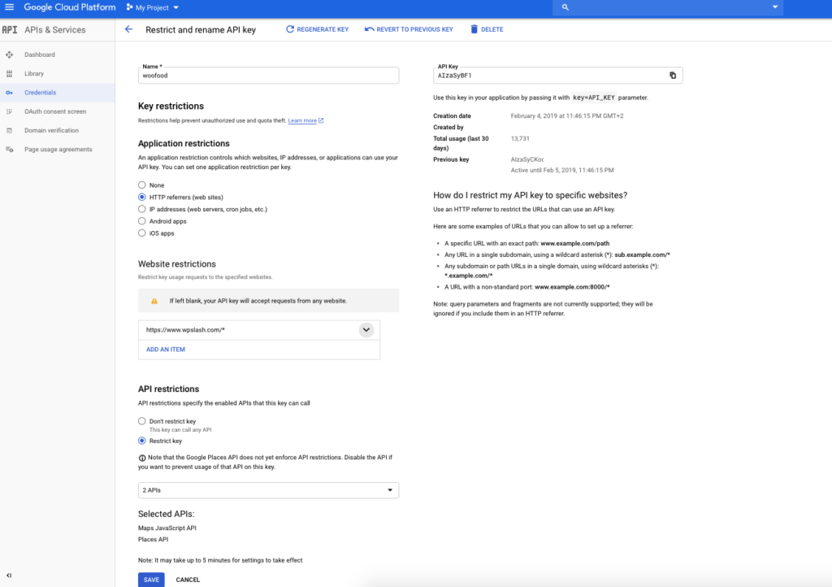
Task: Open Dashboard in the sidebar
Action: coord(58,54)
